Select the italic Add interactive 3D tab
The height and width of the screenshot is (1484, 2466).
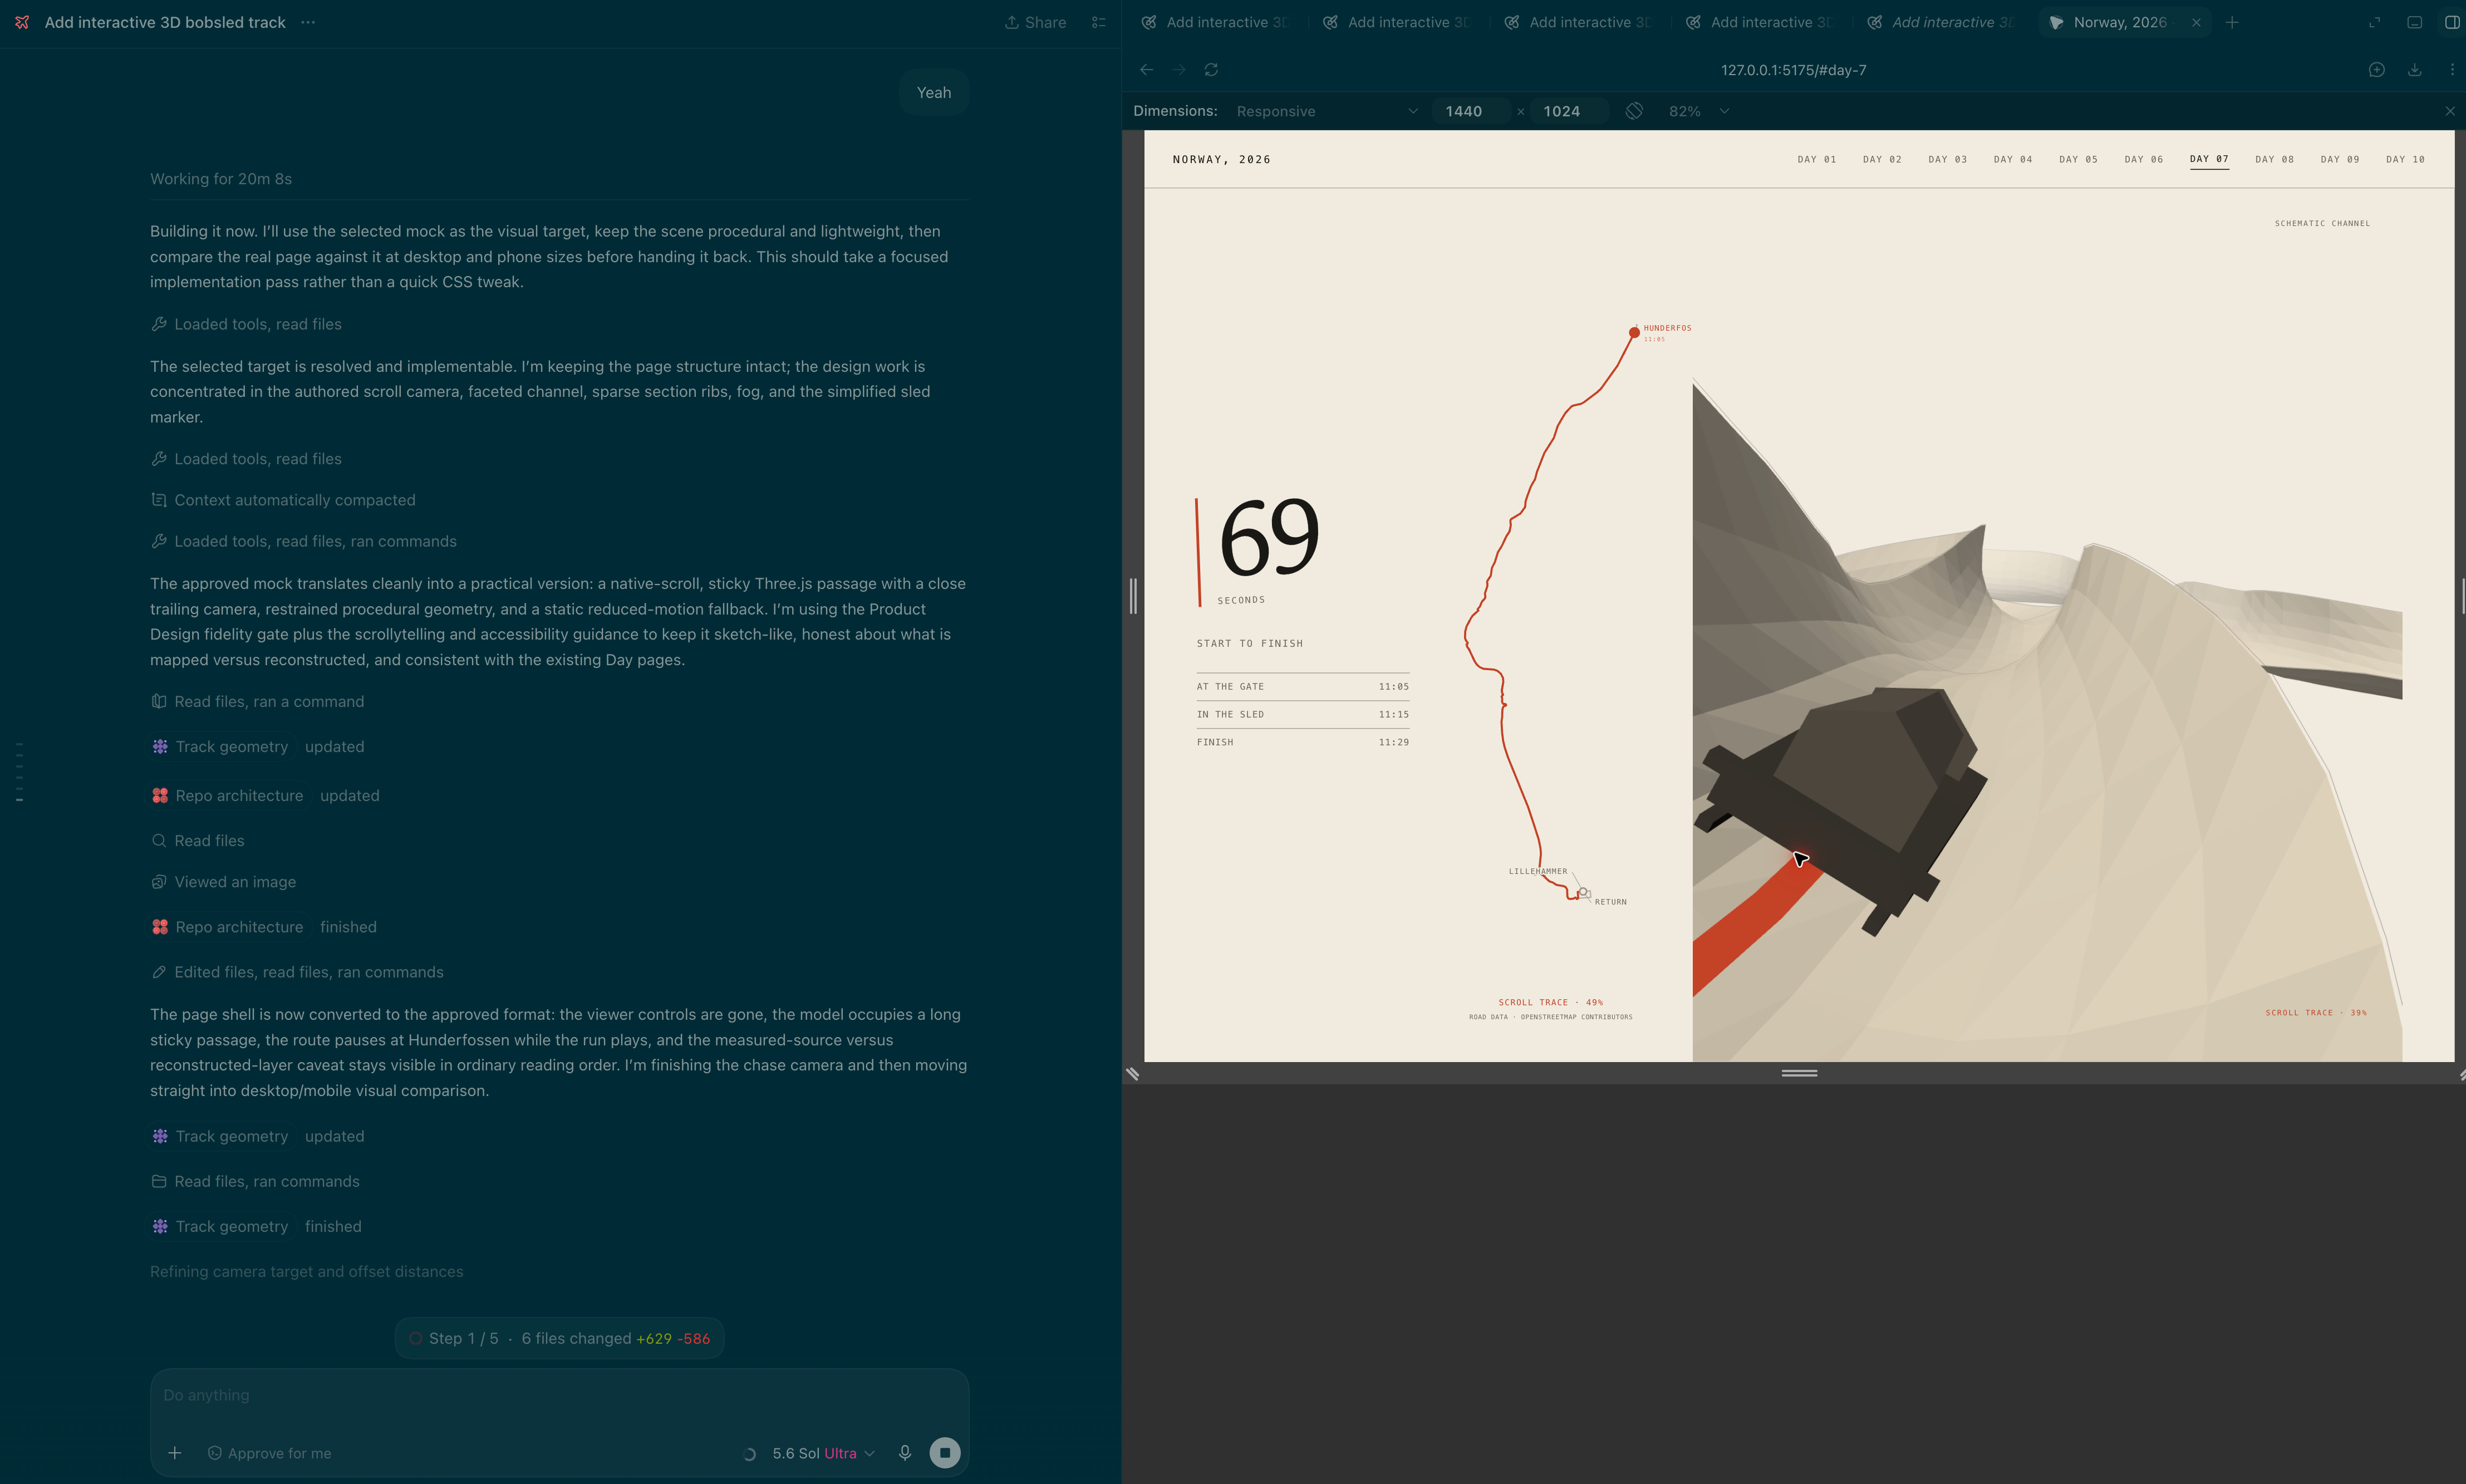(x=1940, y=22)
